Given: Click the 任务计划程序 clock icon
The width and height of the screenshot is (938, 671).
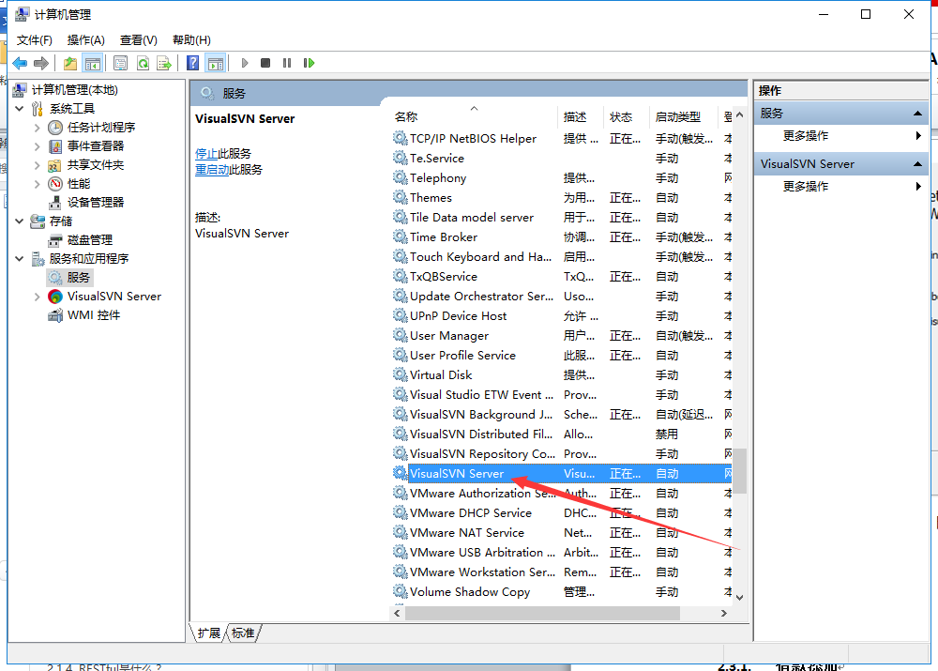Looking at the screenshot, I should coord(55,128).
